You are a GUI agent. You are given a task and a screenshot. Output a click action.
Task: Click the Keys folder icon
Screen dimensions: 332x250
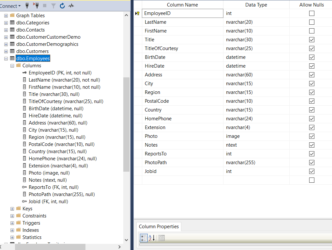point(19,209)
